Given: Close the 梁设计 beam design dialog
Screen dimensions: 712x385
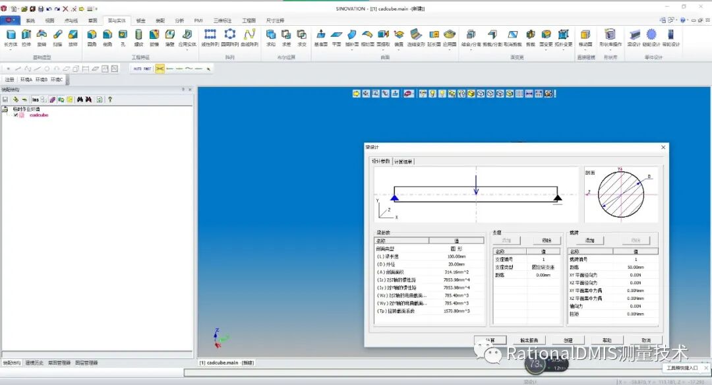Looking at the screenshot, I should click(x=663, y=147).
